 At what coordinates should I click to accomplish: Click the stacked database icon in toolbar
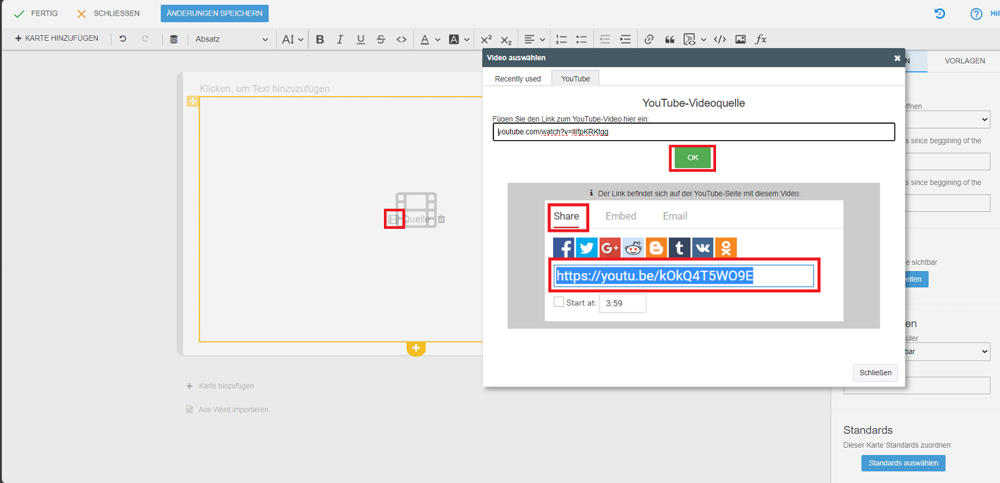[x=174, y=39]
